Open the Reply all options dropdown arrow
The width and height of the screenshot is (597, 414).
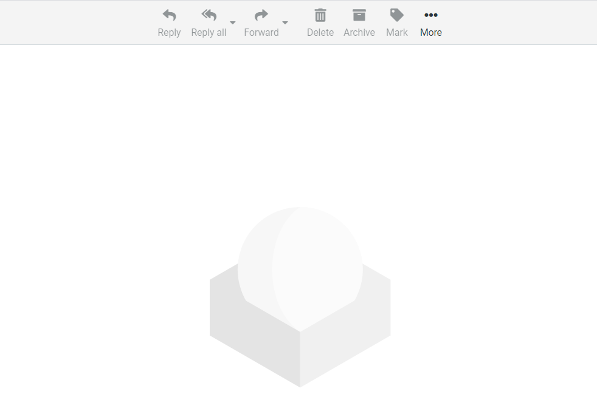pyautogui.click(x=233, y=23)
